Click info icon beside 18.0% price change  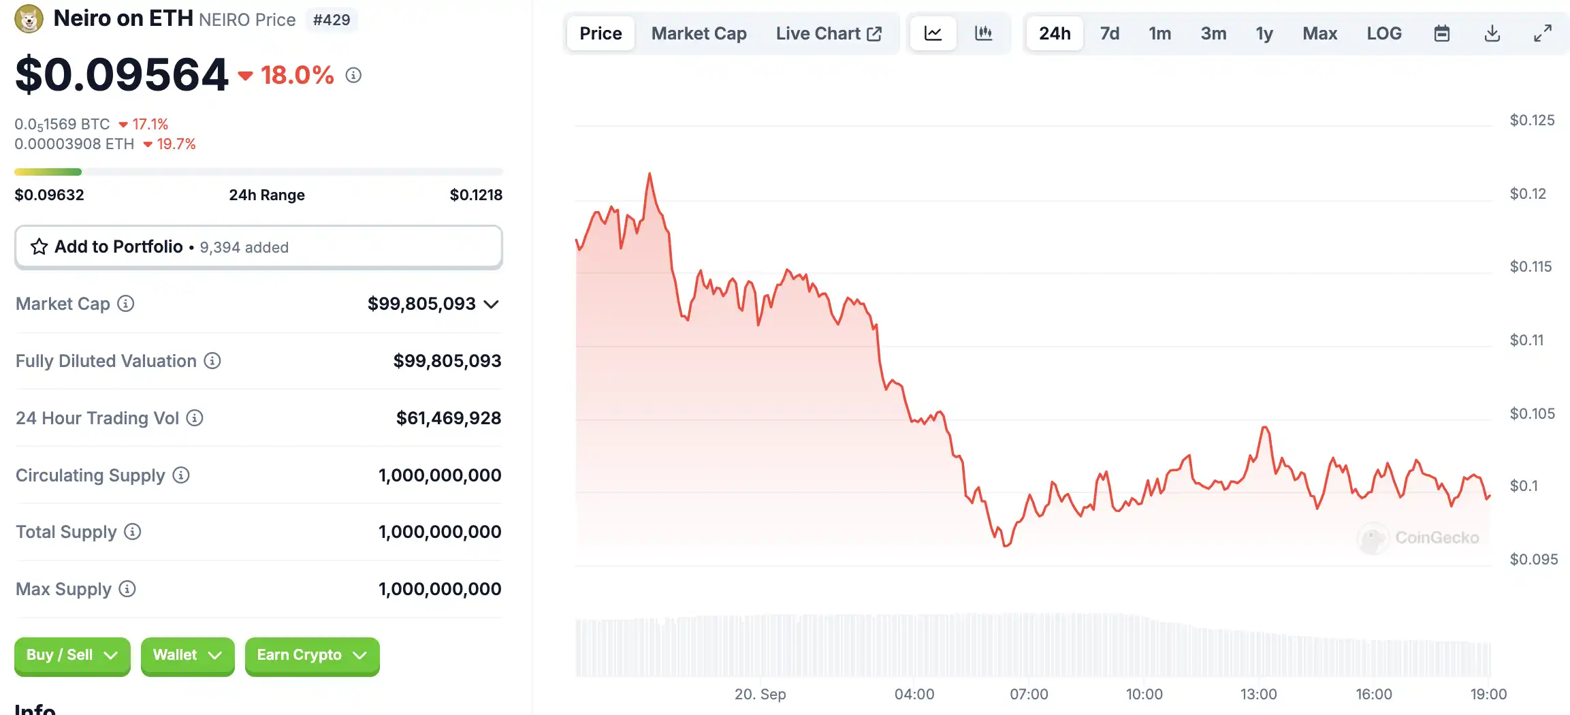353,76
